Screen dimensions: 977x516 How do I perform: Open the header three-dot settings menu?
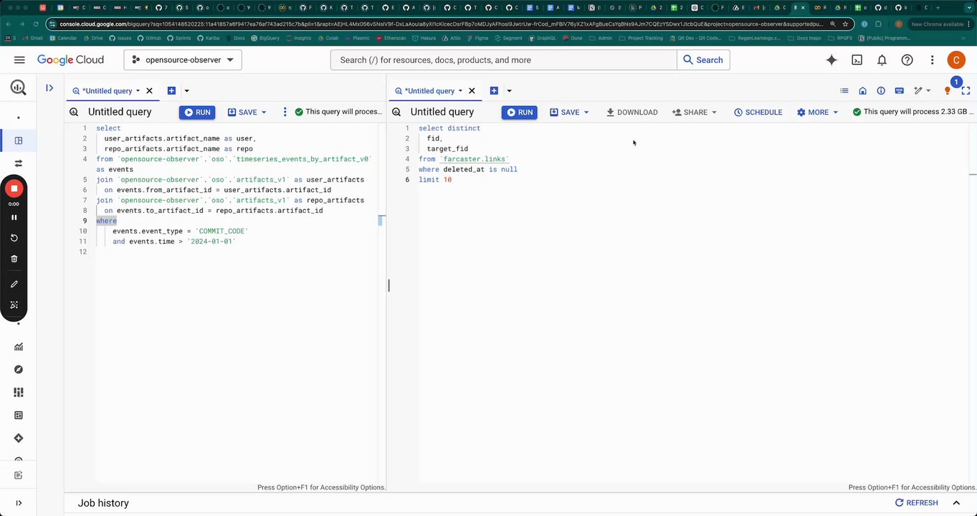933,60
